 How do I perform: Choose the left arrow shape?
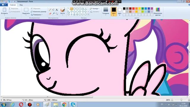83,12
